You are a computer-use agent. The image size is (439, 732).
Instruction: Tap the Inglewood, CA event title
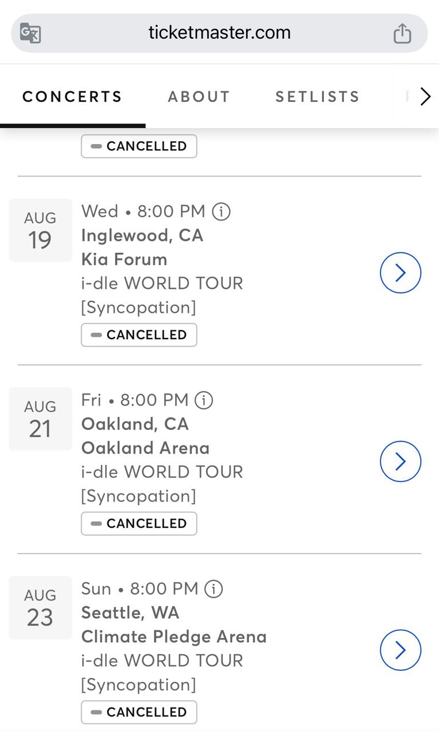142,236
